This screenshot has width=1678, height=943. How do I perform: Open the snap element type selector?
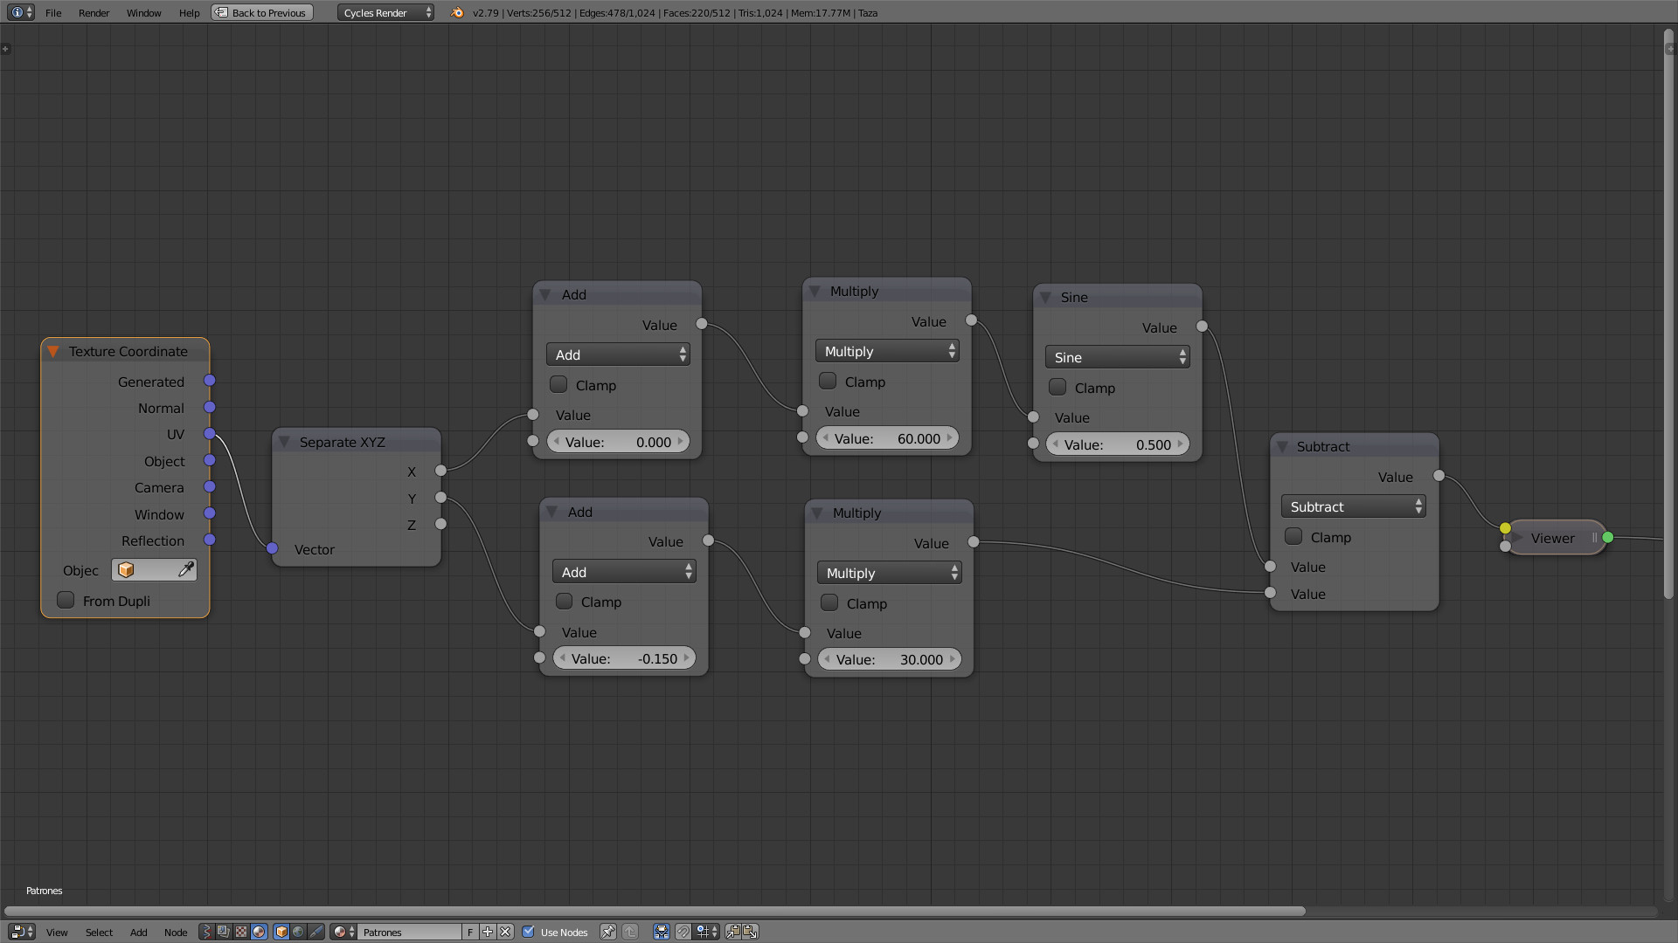[707, 932]
